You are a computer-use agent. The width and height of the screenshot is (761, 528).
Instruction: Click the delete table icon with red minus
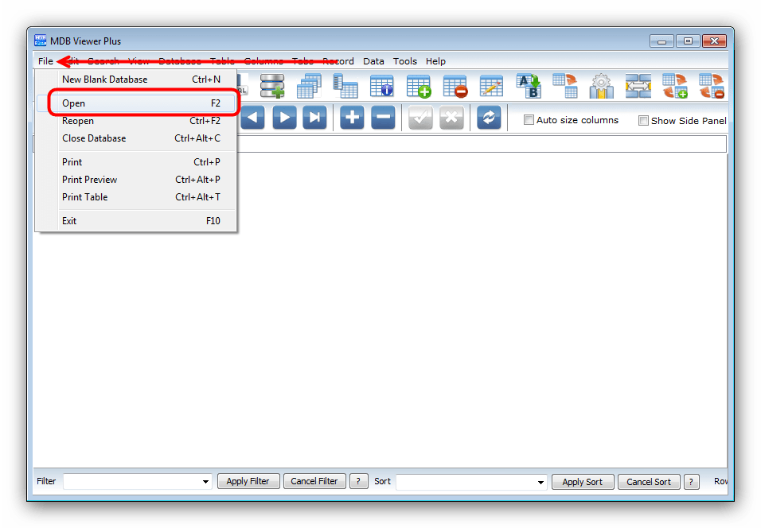tap(455, 86)
